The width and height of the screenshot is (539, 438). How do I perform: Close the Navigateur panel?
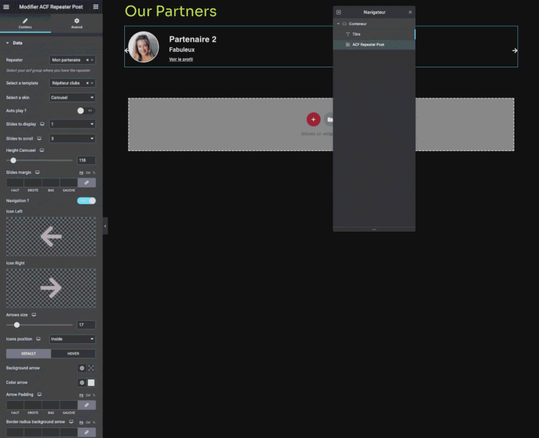click(410, 12)
